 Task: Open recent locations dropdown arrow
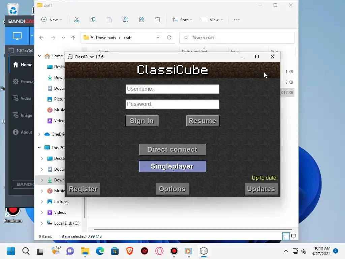pos(63,38)
